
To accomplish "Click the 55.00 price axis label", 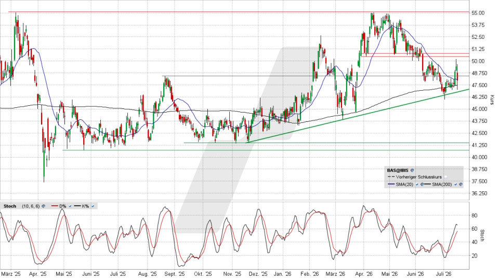I will pyautogui.click(x=478, y=13).
